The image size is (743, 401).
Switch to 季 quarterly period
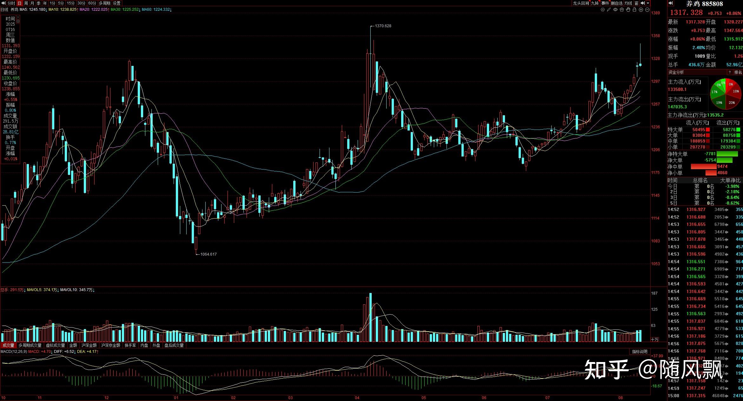click(x=38, y=3)
